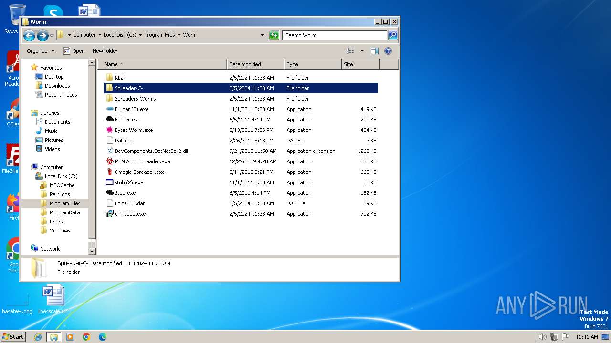The image size is (611, 343).
Task: Click the Help question mark icon
Action: (388, 51)
